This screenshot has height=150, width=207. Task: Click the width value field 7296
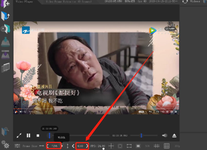click(x=54, y=146)
